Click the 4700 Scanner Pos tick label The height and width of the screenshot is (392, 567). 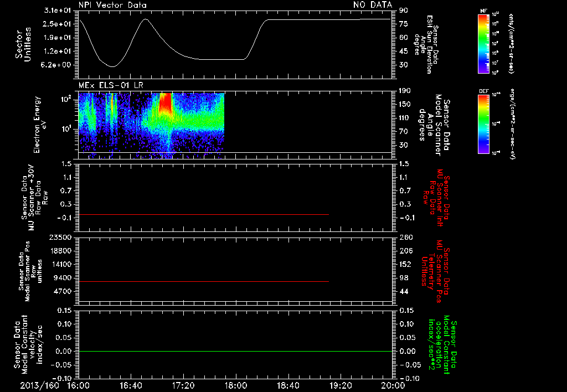[x=62, y=291]
